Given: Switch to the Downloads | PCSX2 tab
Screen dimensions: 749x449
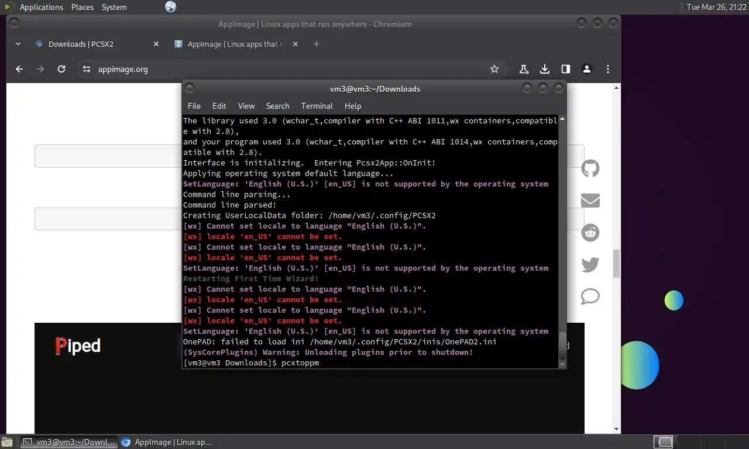Looking at the screenshot, I should (x=97, y=44).
